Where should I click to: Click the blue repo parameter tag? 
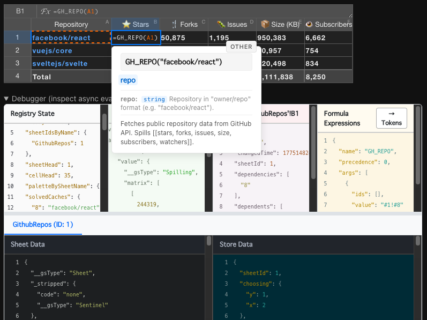(x=128, y=80)
